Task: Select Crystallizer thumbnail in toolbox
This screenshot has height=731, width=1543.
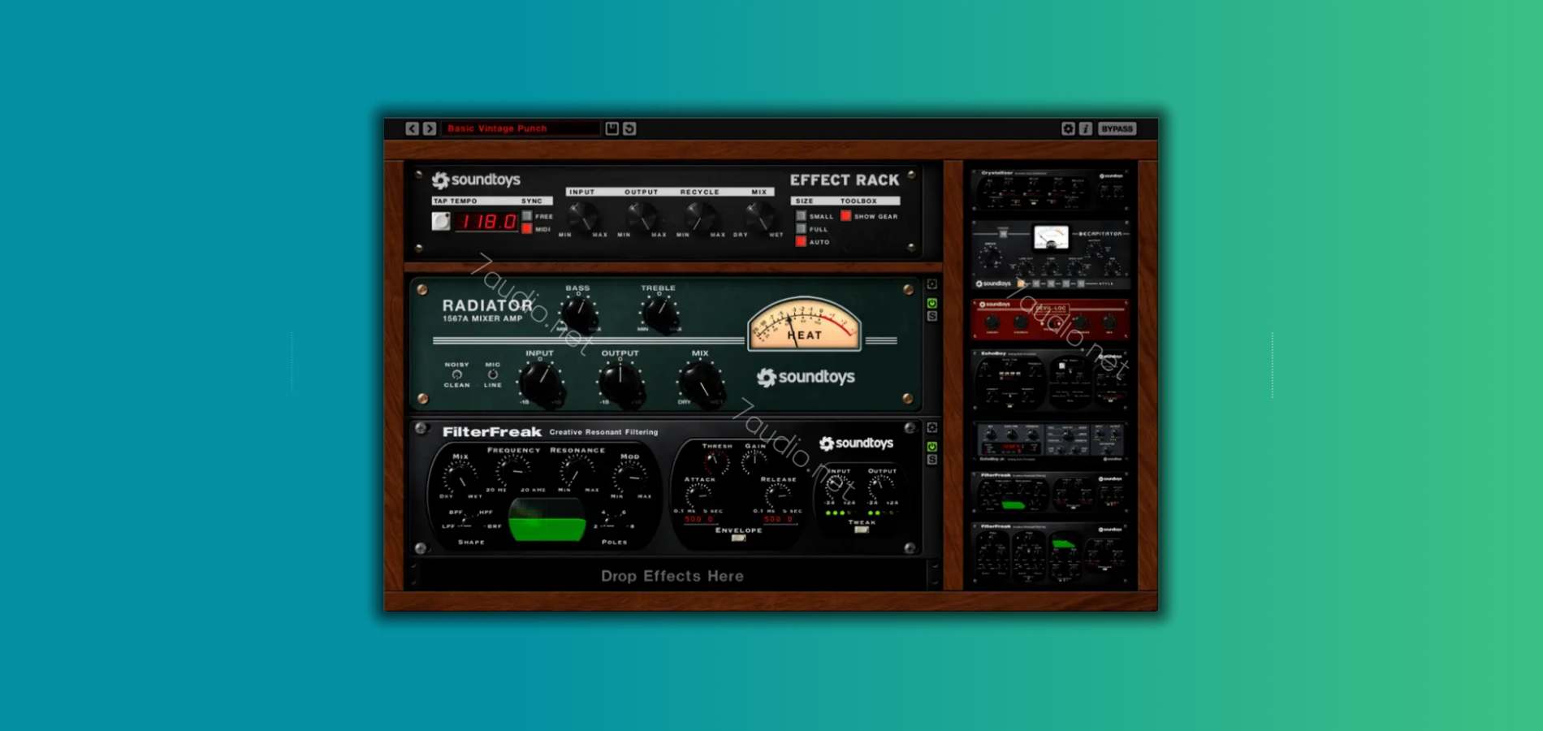Action: [1051, 190]
